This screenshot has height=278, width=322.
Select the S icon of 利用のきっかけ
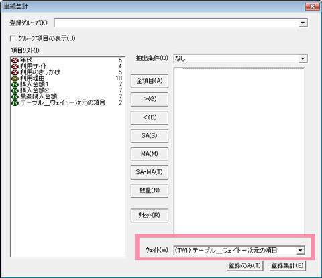15,72
